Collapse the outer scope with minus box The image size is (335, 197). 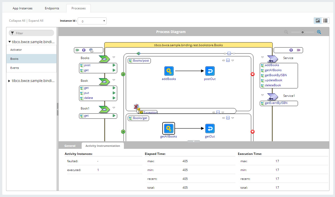click(x=229, y=53)
